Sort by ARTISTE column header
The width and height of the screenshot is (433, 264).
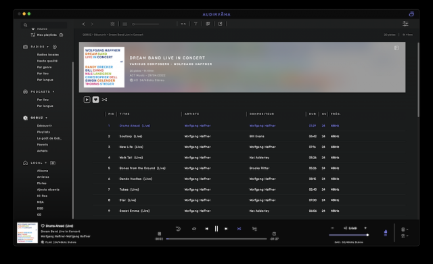[191, 114]
